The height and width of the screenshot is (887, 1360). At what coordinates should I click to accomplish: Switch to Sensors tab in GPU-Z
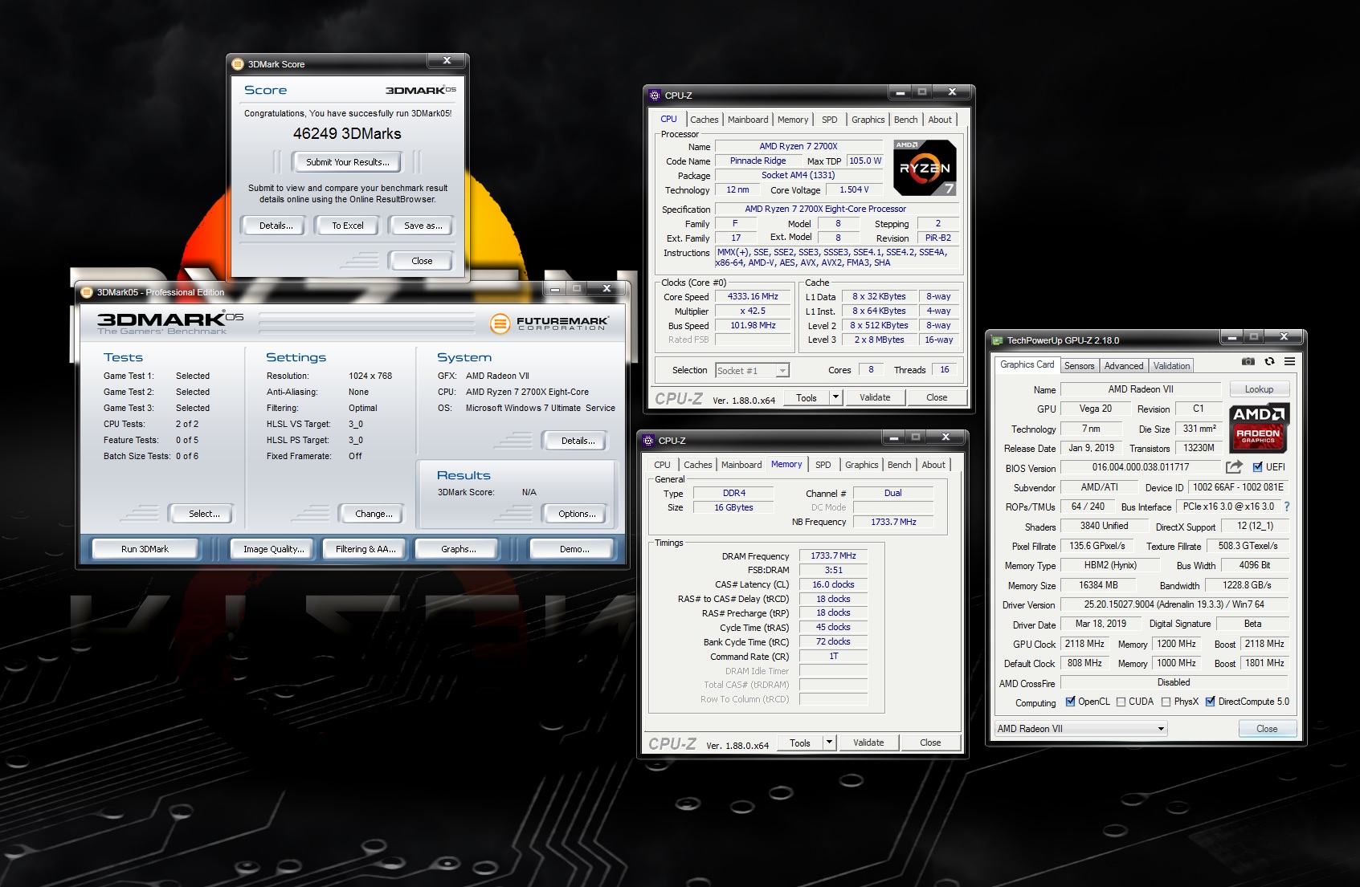coord(1079,366)
